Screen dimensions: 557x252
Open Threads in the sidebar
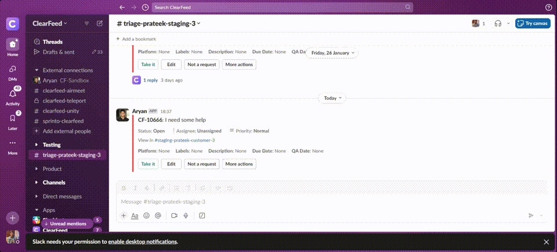tap(52, 42)
